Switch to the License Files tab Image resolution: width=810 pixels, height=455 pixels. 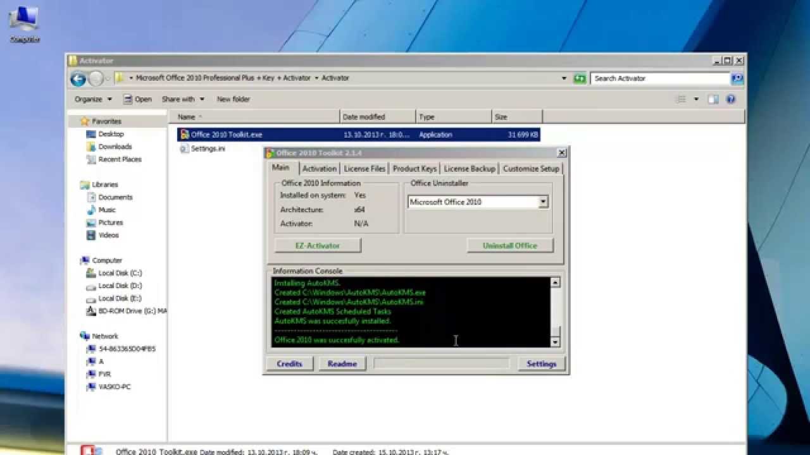tap(364, 169)
